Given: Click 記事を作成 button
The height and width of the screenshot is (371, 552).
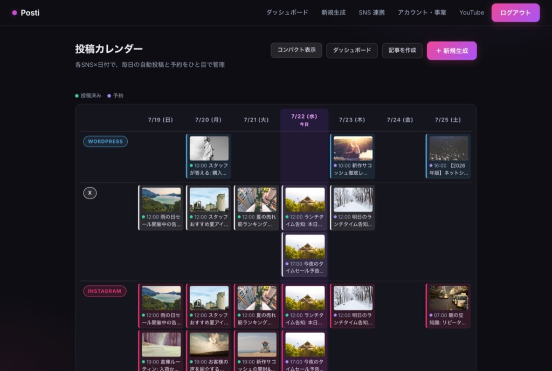Looking at the screenshot, I should [402, 50].
